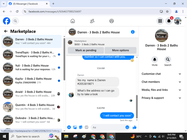Click the install app icon in address bar

pyautogui.click(x=161, y=12)
